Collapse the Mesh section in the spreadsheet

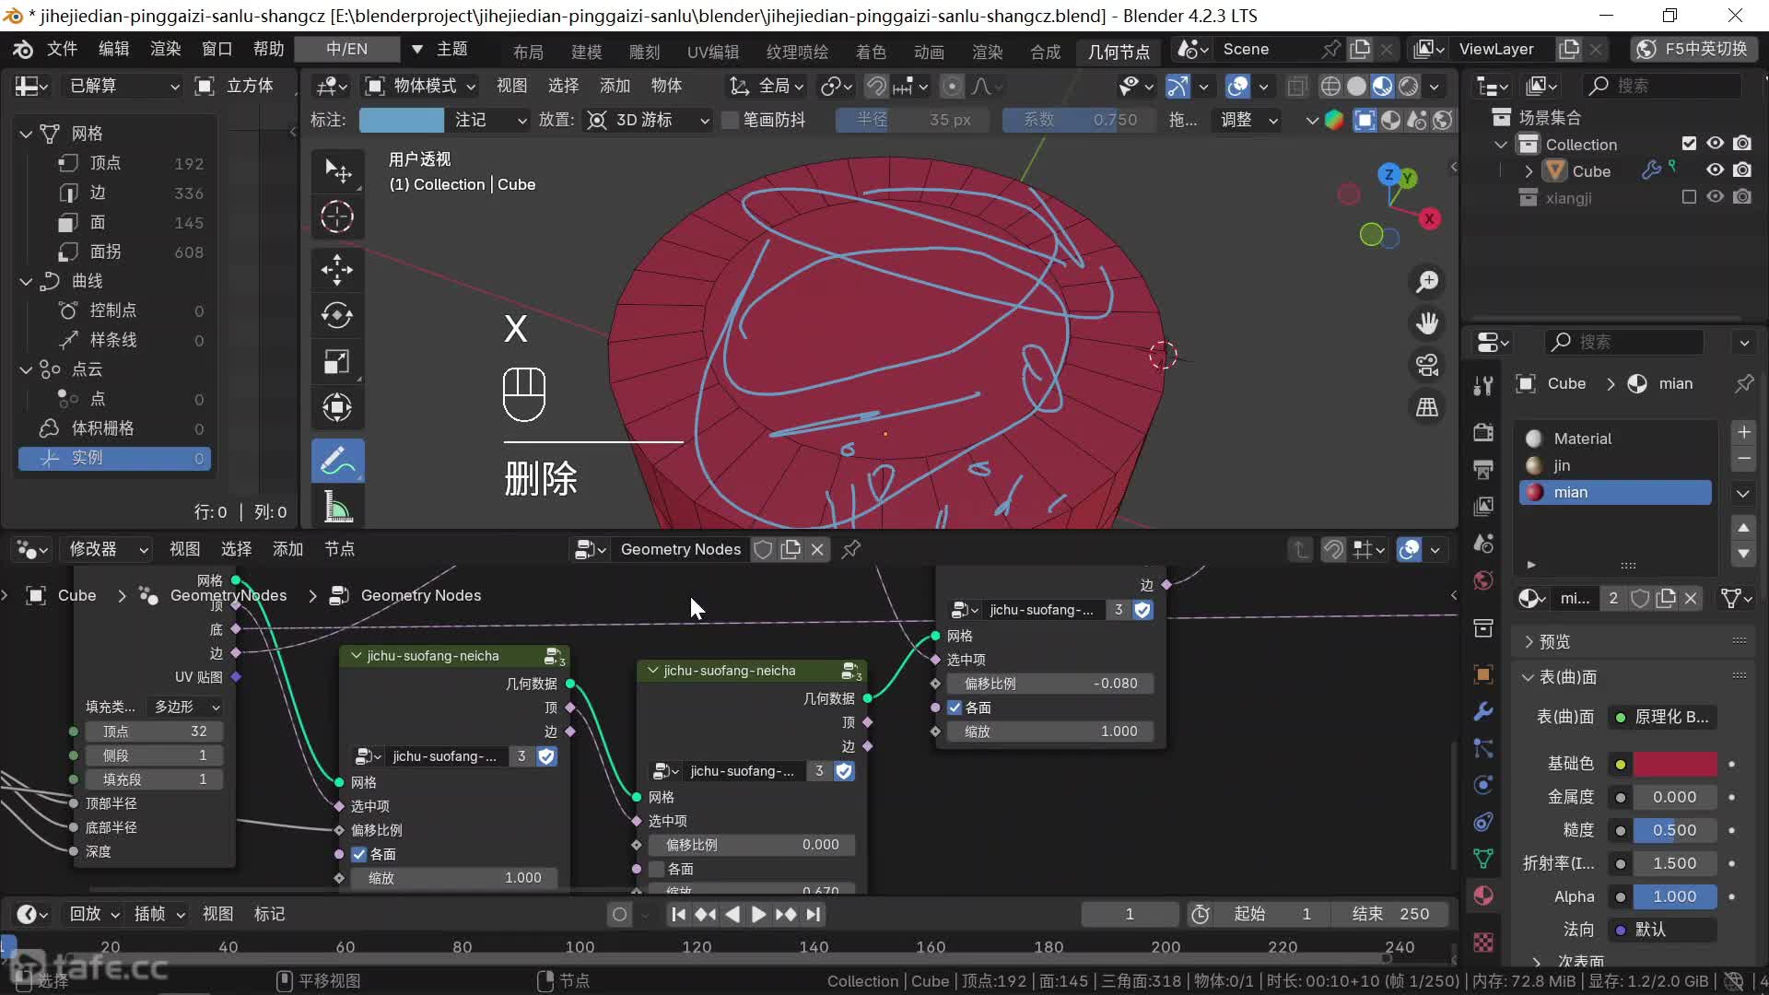coord(26,134)
